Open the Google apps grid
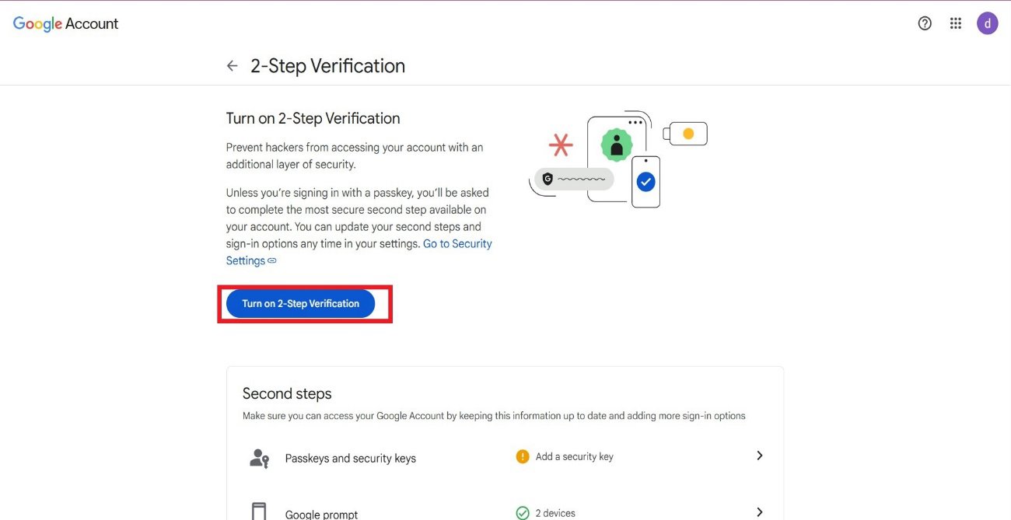Viewport: 1011px width, 520px height. tap(956, 23)
